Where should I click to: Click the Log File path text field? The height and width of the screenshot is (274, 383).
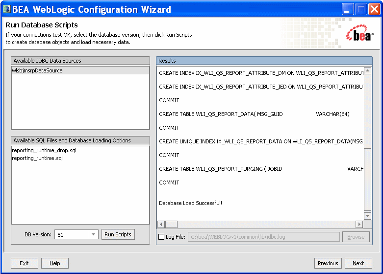pos(263,237)
